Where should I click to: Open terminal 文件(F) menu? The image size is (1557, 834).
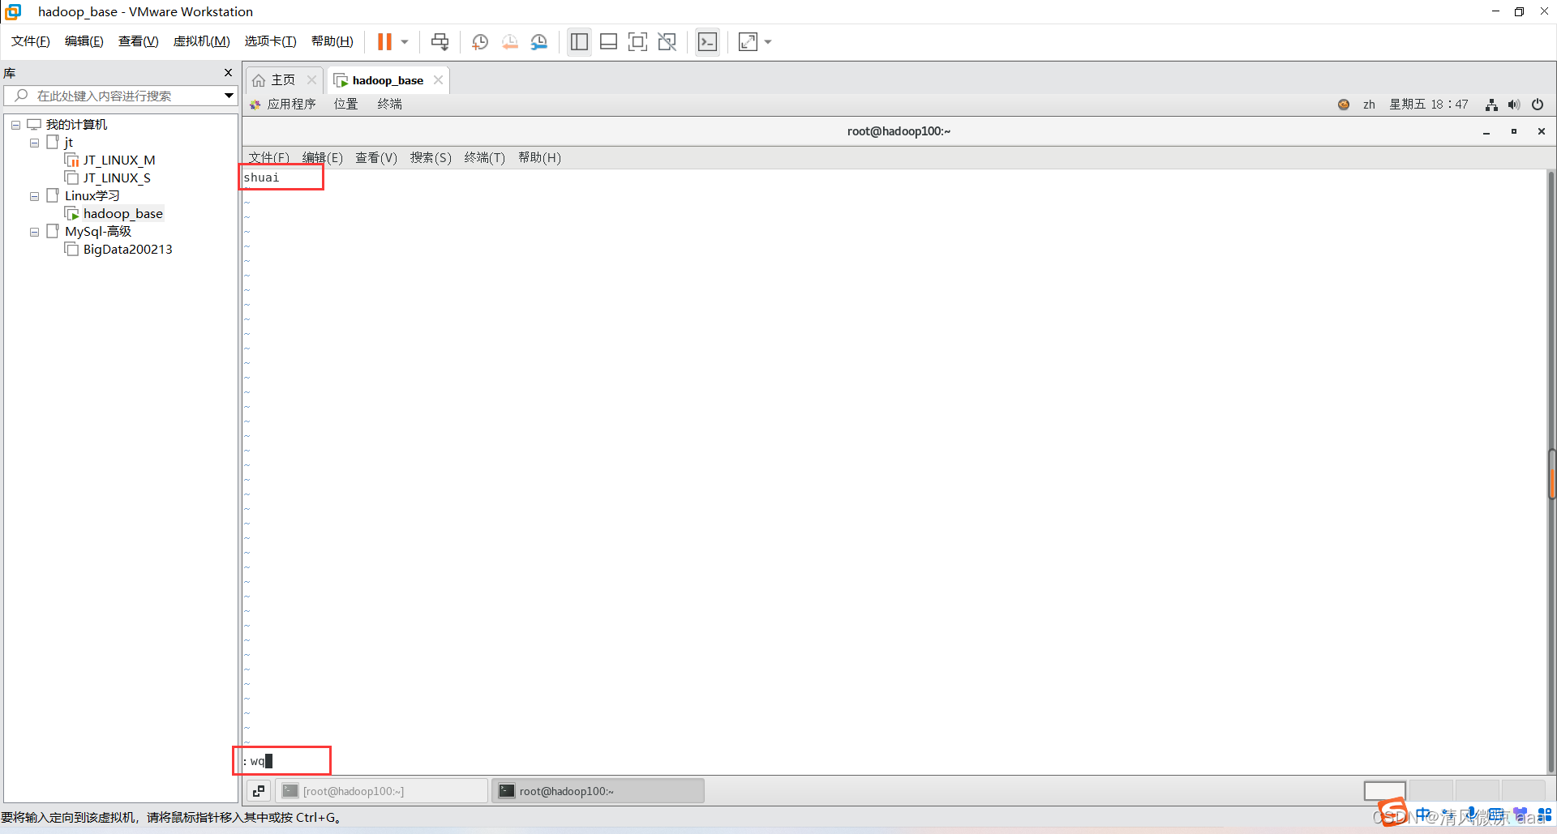coord(268,158)
